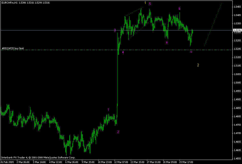Click wave label 2 near the 1.4705 low
The height and width of the screenshot is (164, 242).
point(118,132)
